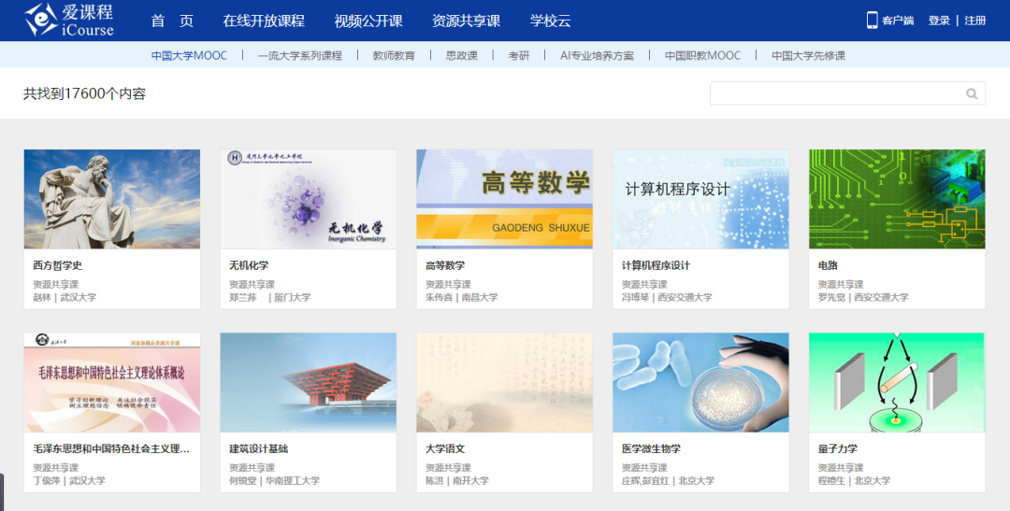Open 计算机程序设计 course thumbnail
1010x511 pixels.
700,199
